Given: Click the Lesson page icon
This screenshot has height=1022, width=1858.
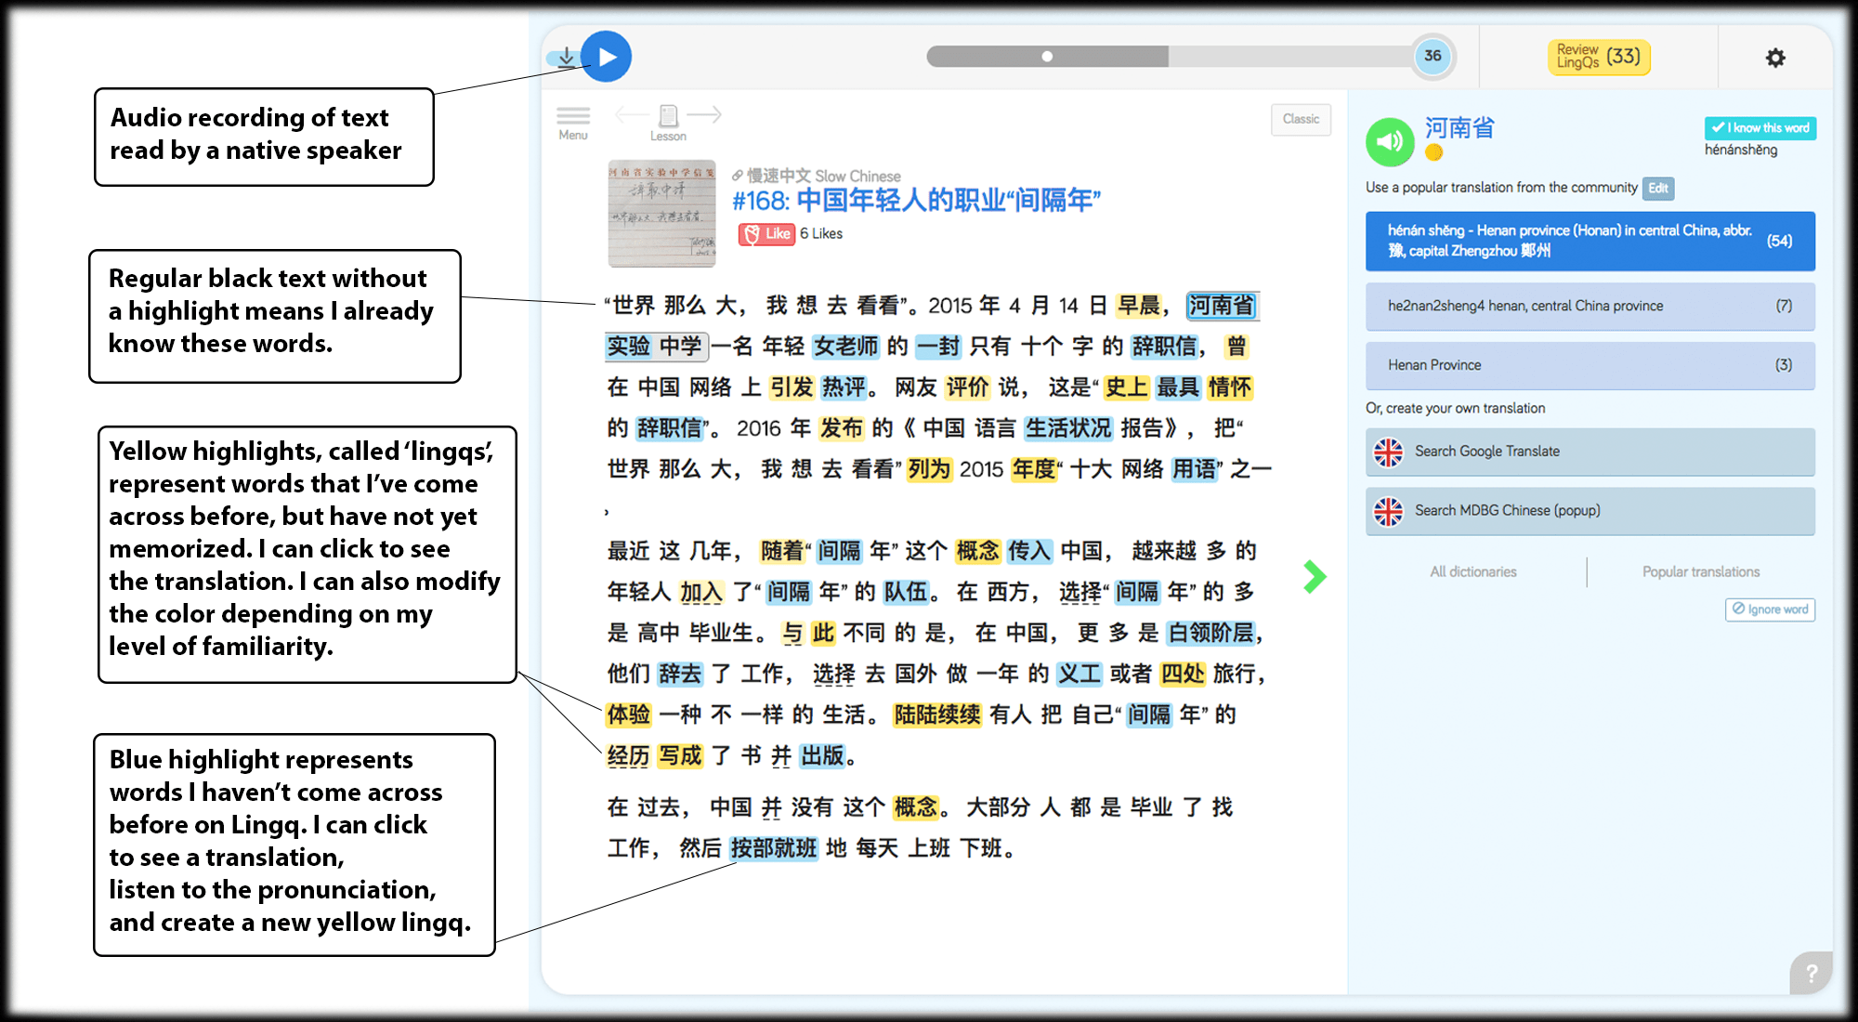Looking at the screenshot, I should [668, 116].
